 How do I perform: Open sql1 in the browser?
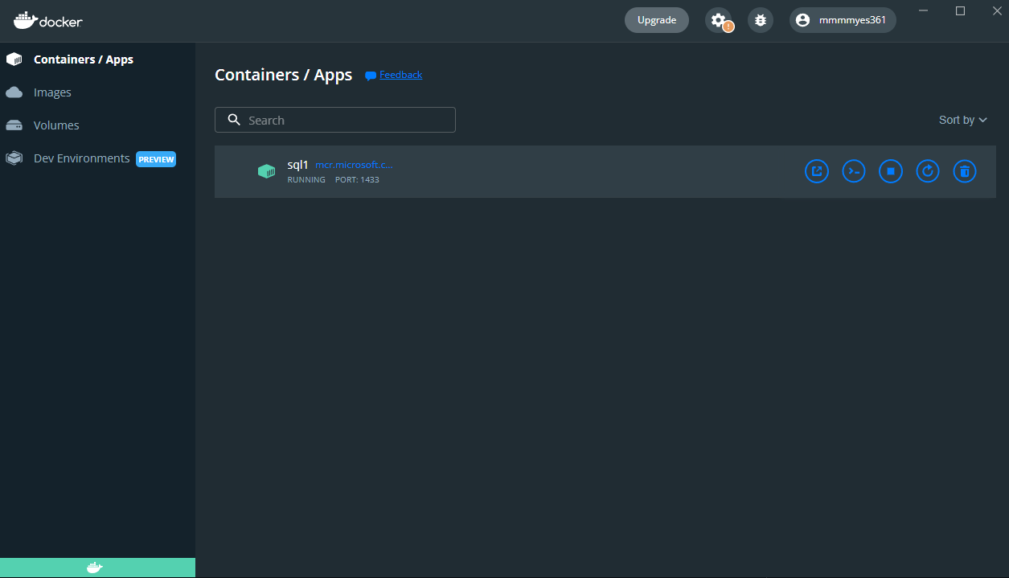[x=816, y=171]
